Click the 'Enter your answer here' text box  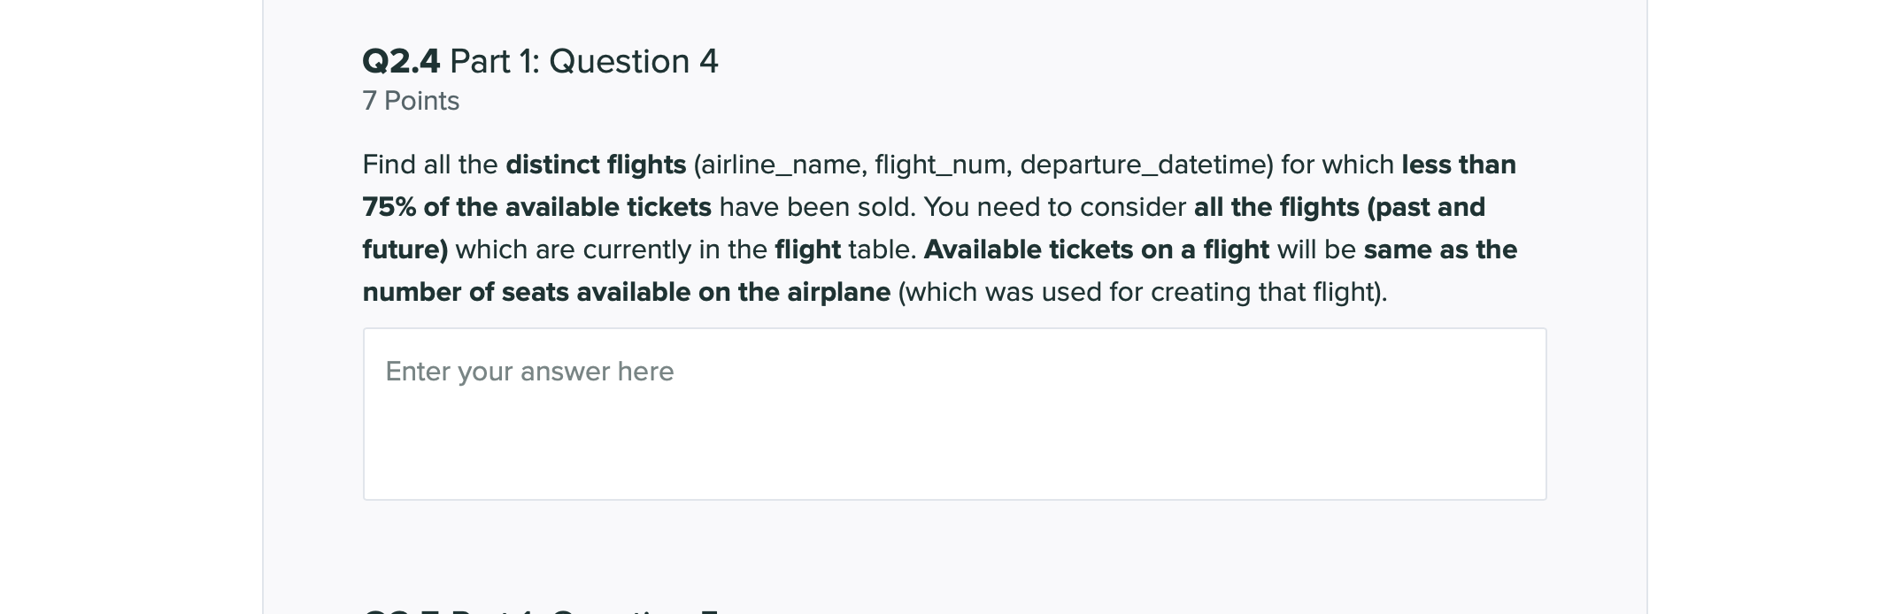[954, 413]
